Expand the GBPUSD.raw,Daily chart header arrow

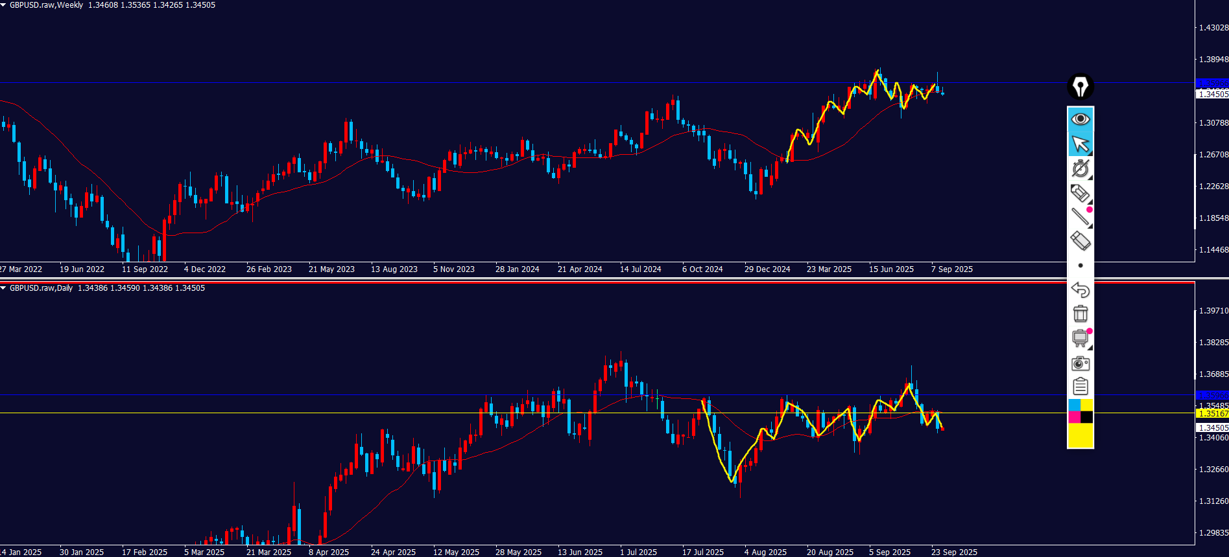4,288
